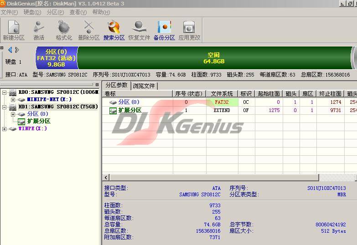
Task: Click the 0C identifier cell
Action: 246,102
